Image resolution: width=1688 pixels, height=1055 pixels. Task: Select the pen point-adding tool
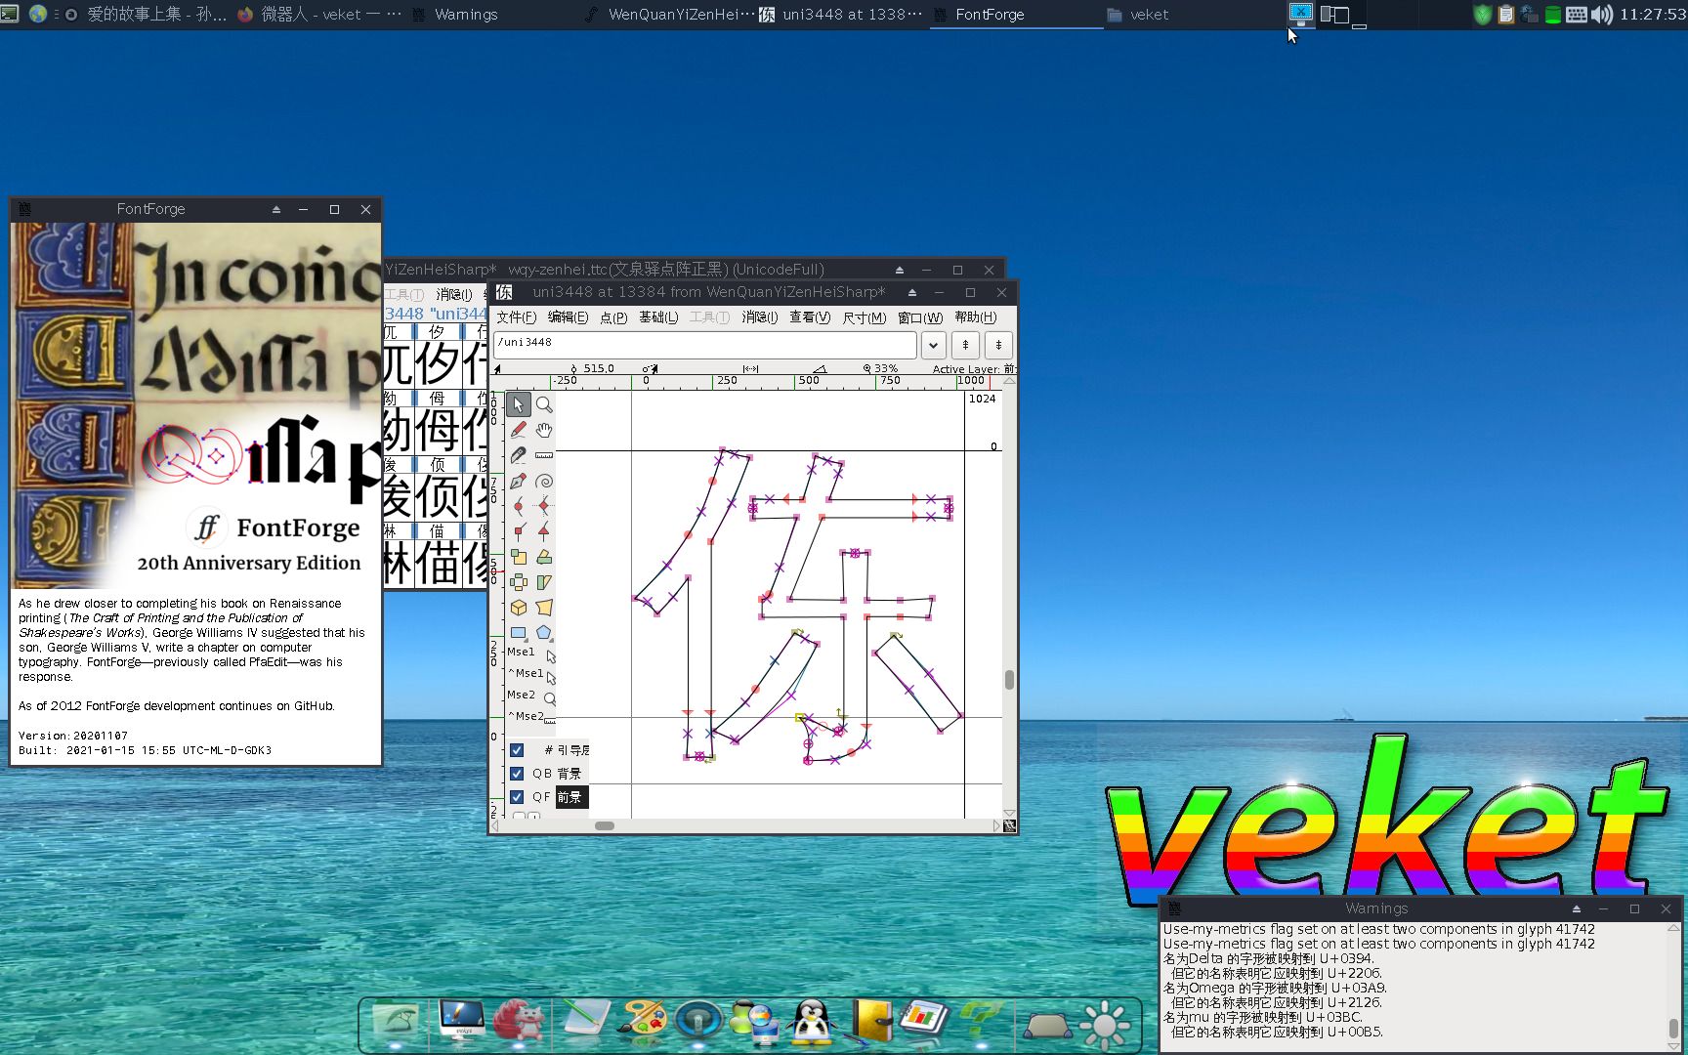point(520,480)
